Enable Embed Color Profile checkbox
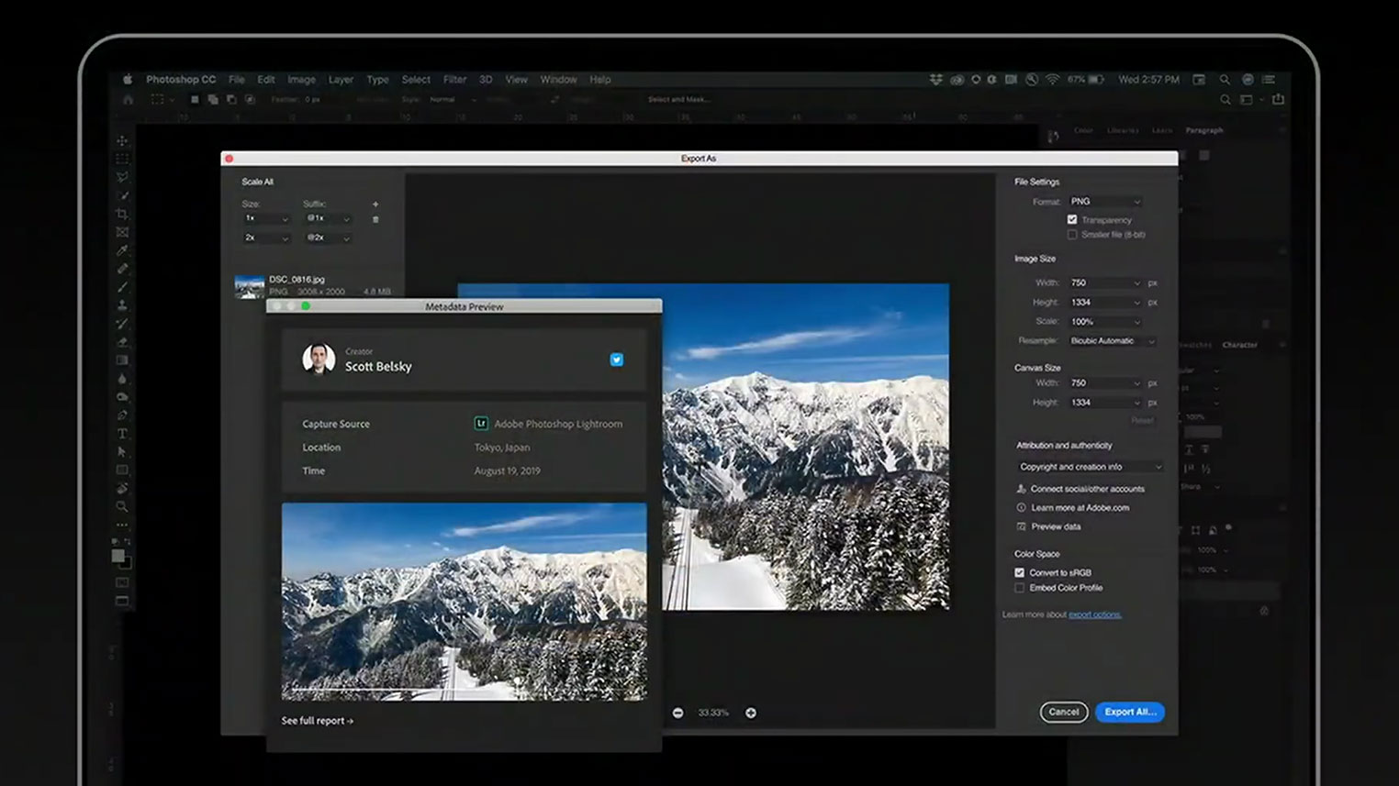The width and height of the screenshot is (1399, 786). 1020,588
